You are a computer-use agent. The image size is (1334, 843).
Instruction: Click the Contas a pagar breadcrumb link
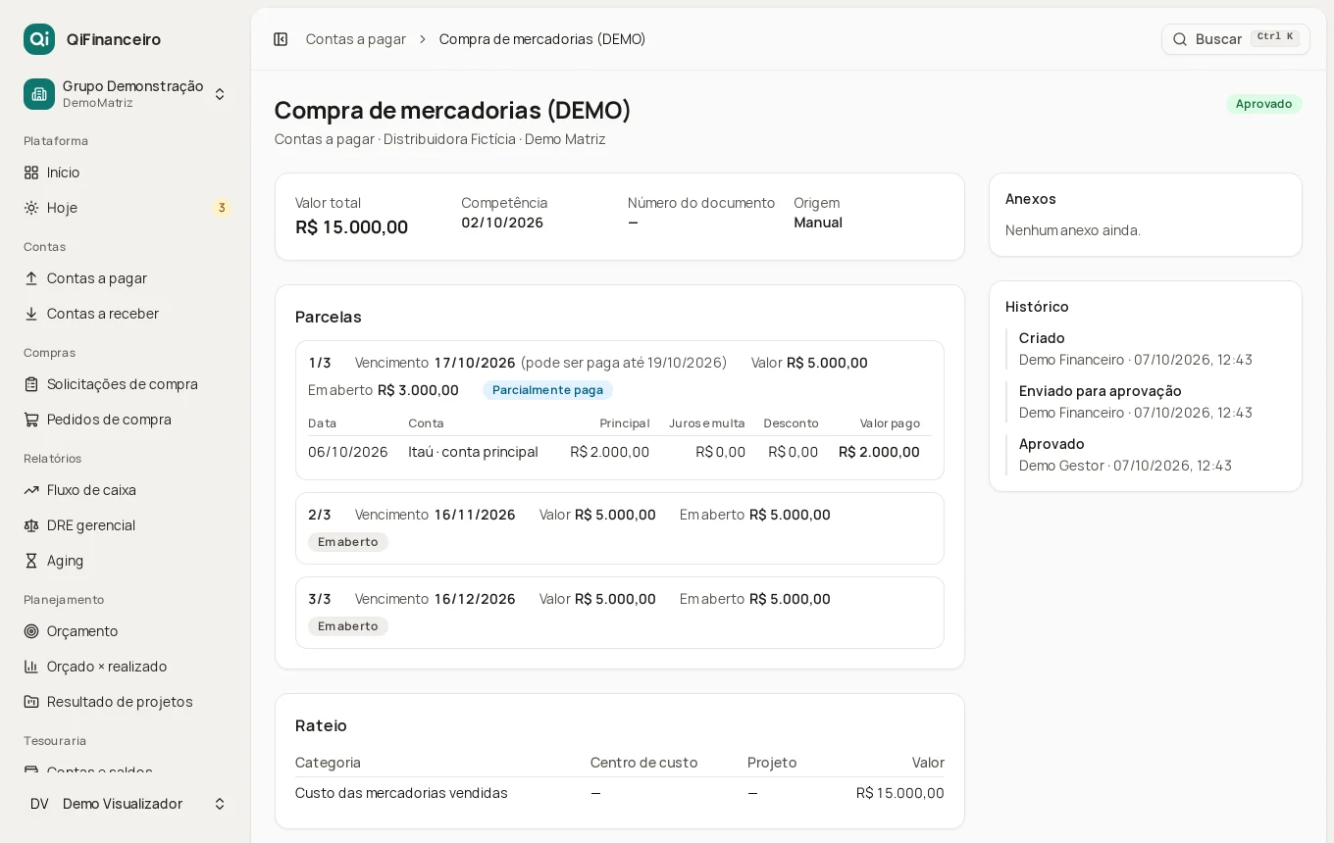tap(356, 39)
